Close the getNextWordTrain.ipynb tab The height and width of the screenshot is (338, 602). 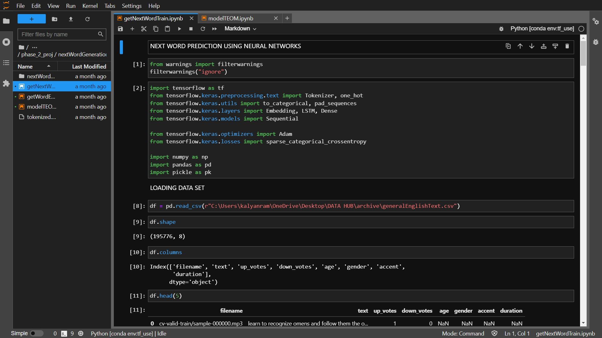tap(192, 18)
